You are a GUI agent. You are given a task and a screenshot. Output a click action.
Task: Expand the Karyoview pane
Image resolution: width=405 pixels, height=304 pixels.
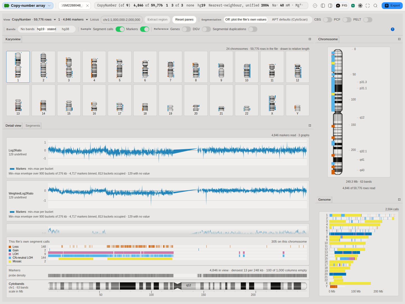coord(310,39)
